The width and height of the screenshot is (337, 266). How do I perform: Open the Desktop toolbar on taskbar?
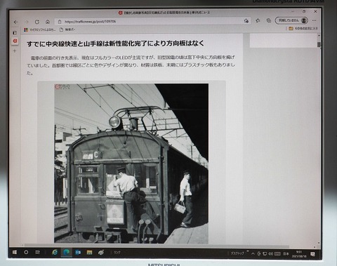(237, 253)
